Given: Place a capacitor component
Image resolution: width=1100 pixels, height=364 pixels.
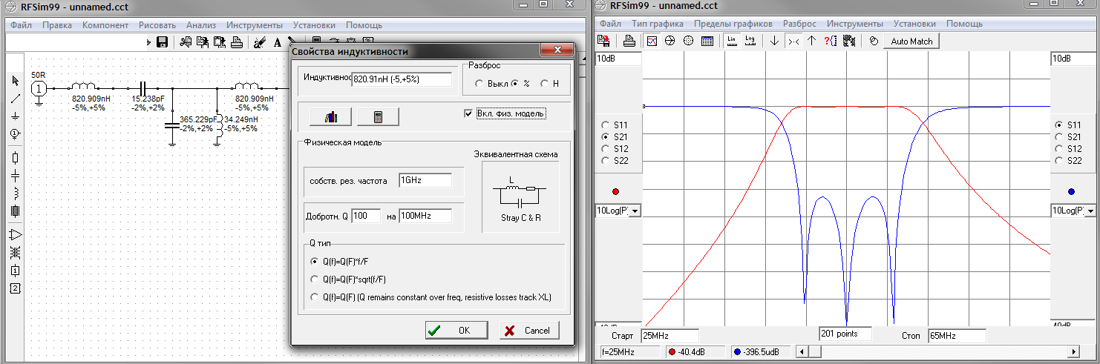Looking at the screenshot, I should pyautogui.click(x=15, y=176).
